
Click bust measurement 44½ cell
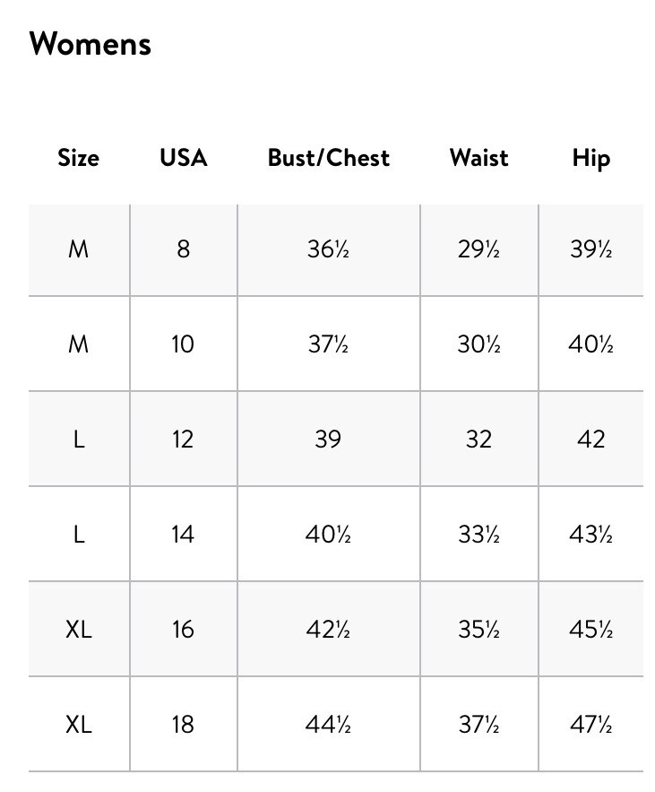pyautogui.click(x=329, y=724)
